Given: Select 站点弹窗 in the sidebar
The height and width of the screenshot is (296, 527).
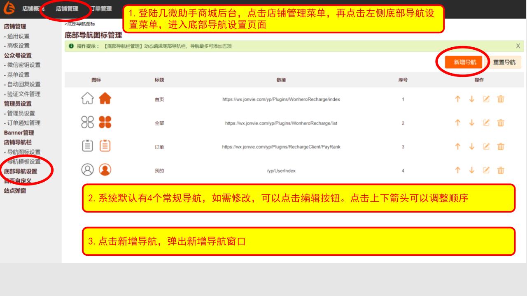Looking at the screenshot, I should coord(15,191).
